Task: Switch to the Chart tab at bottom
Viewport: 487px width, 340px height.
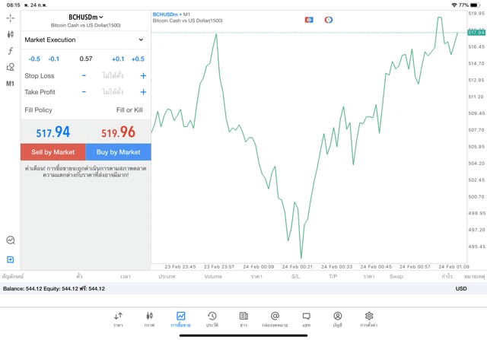Action: coord(149,319)
